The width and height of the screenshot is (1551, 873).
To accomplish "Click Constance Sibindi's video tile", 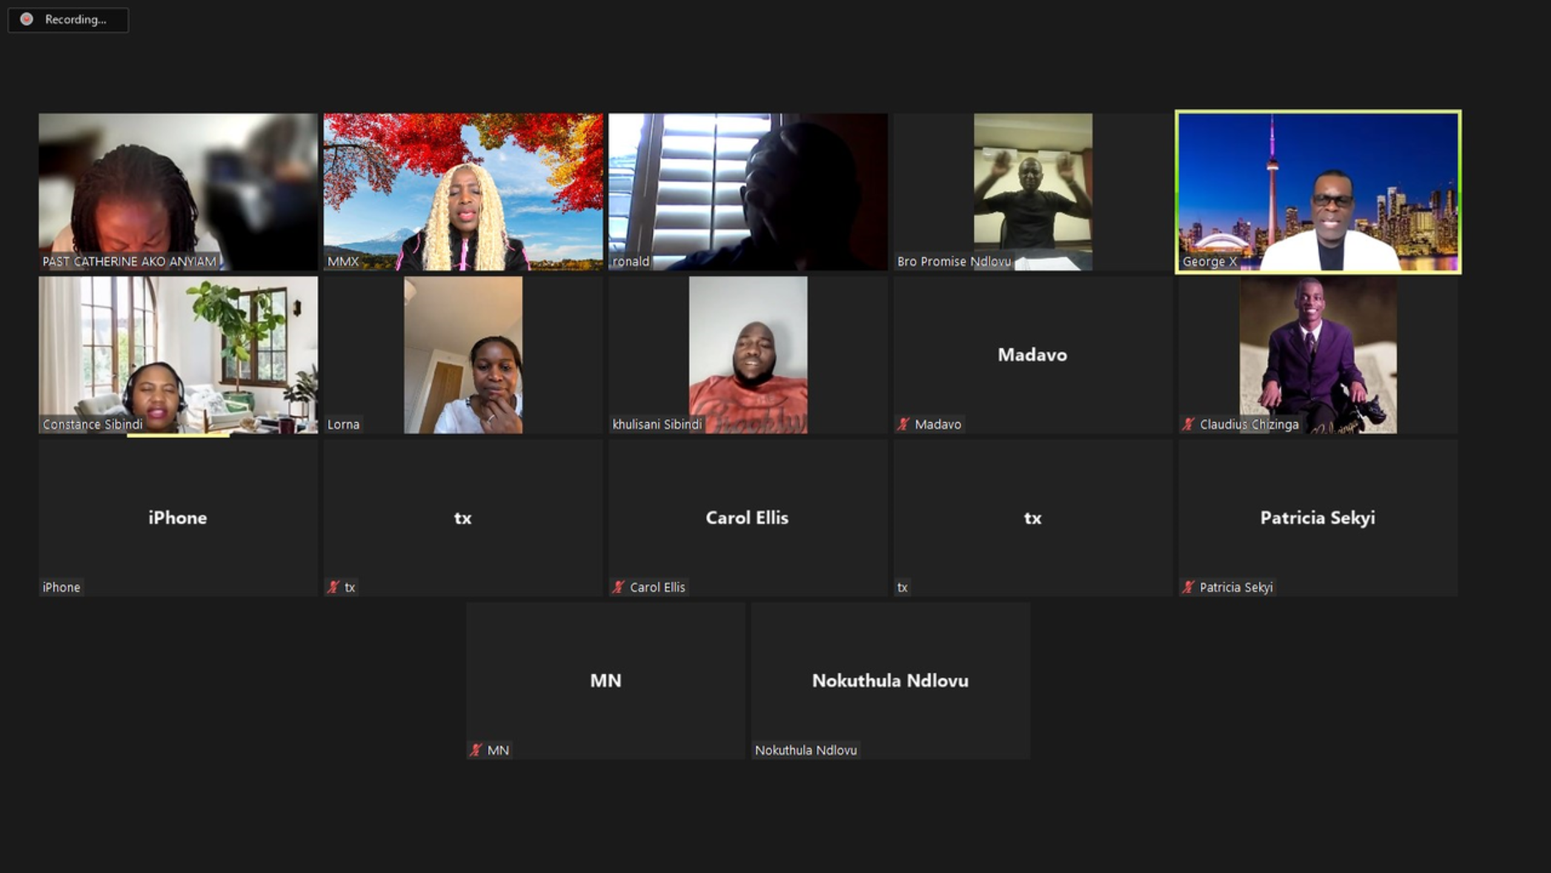I will pos(178,354).
